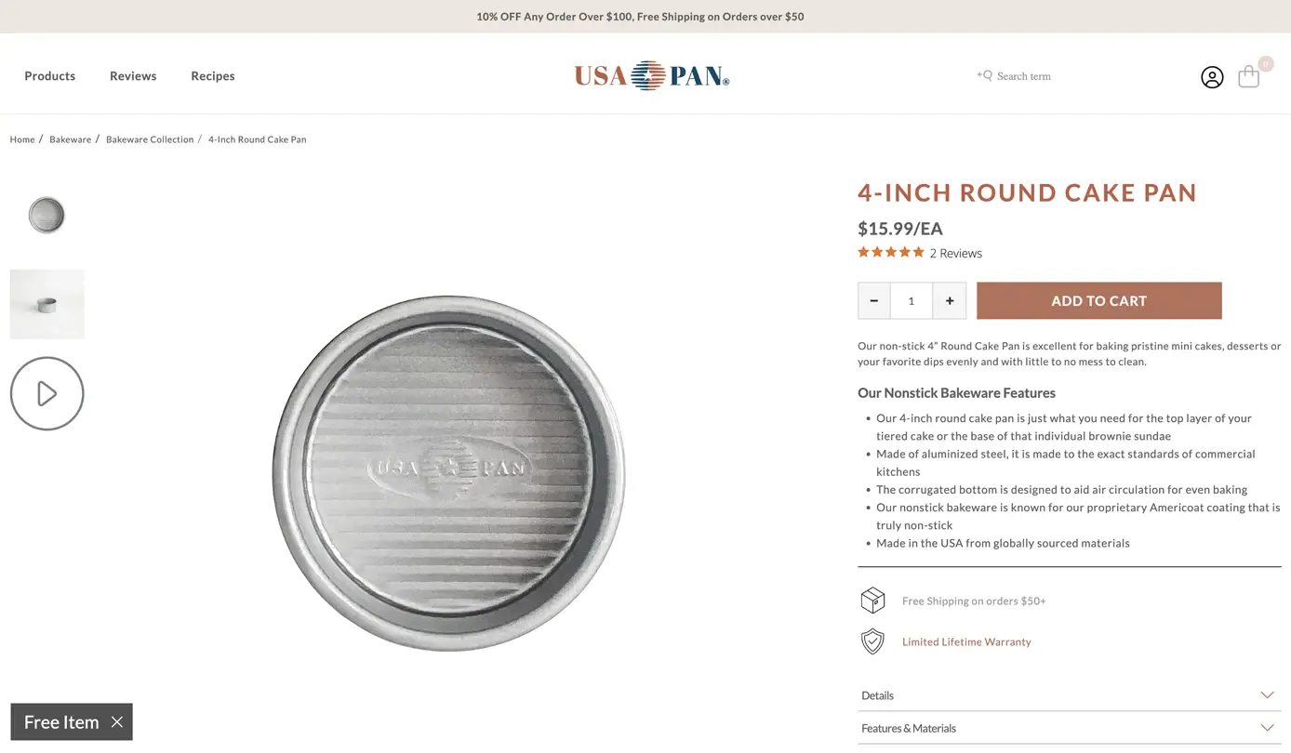
Task: Click the free shipping box icon
Action: [872, 601]
